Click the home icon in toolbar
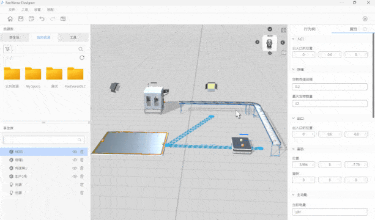 point(10,19)
